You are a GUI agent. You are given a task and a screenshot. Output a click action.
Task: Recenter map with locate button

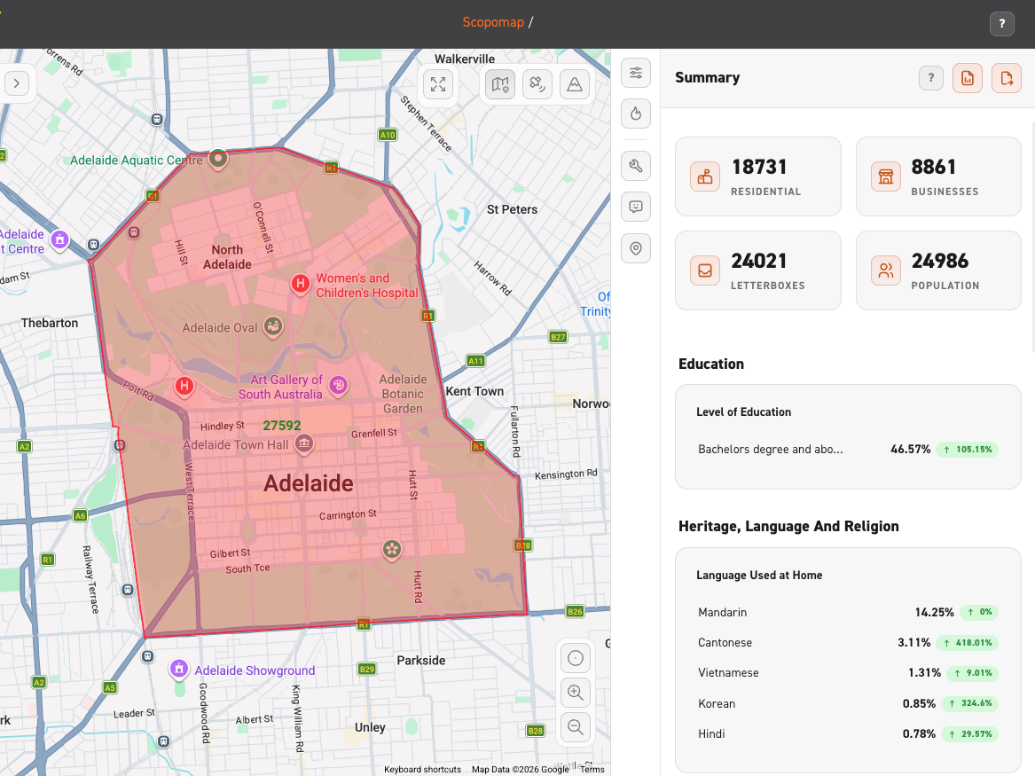(575, 658)
